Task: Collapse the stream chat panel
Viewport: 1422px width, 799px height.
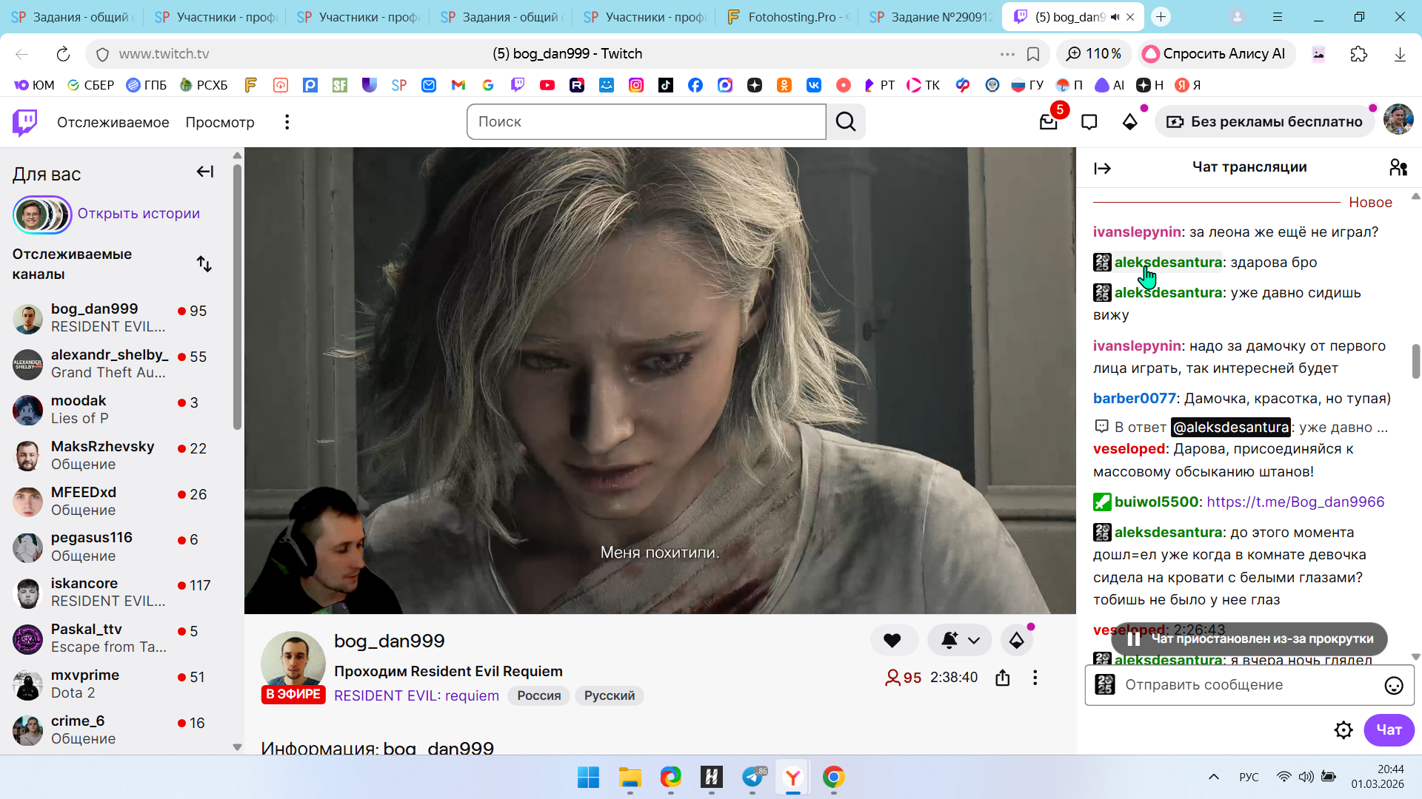Action: click(x=1102, y=169)
